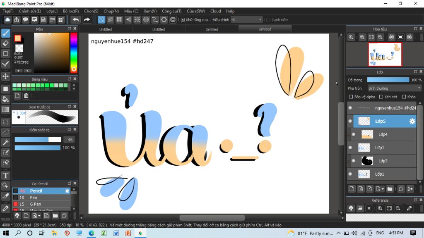Click the Undo arrow in toolbar
The image size is (424, 238).
pos(76,20)
